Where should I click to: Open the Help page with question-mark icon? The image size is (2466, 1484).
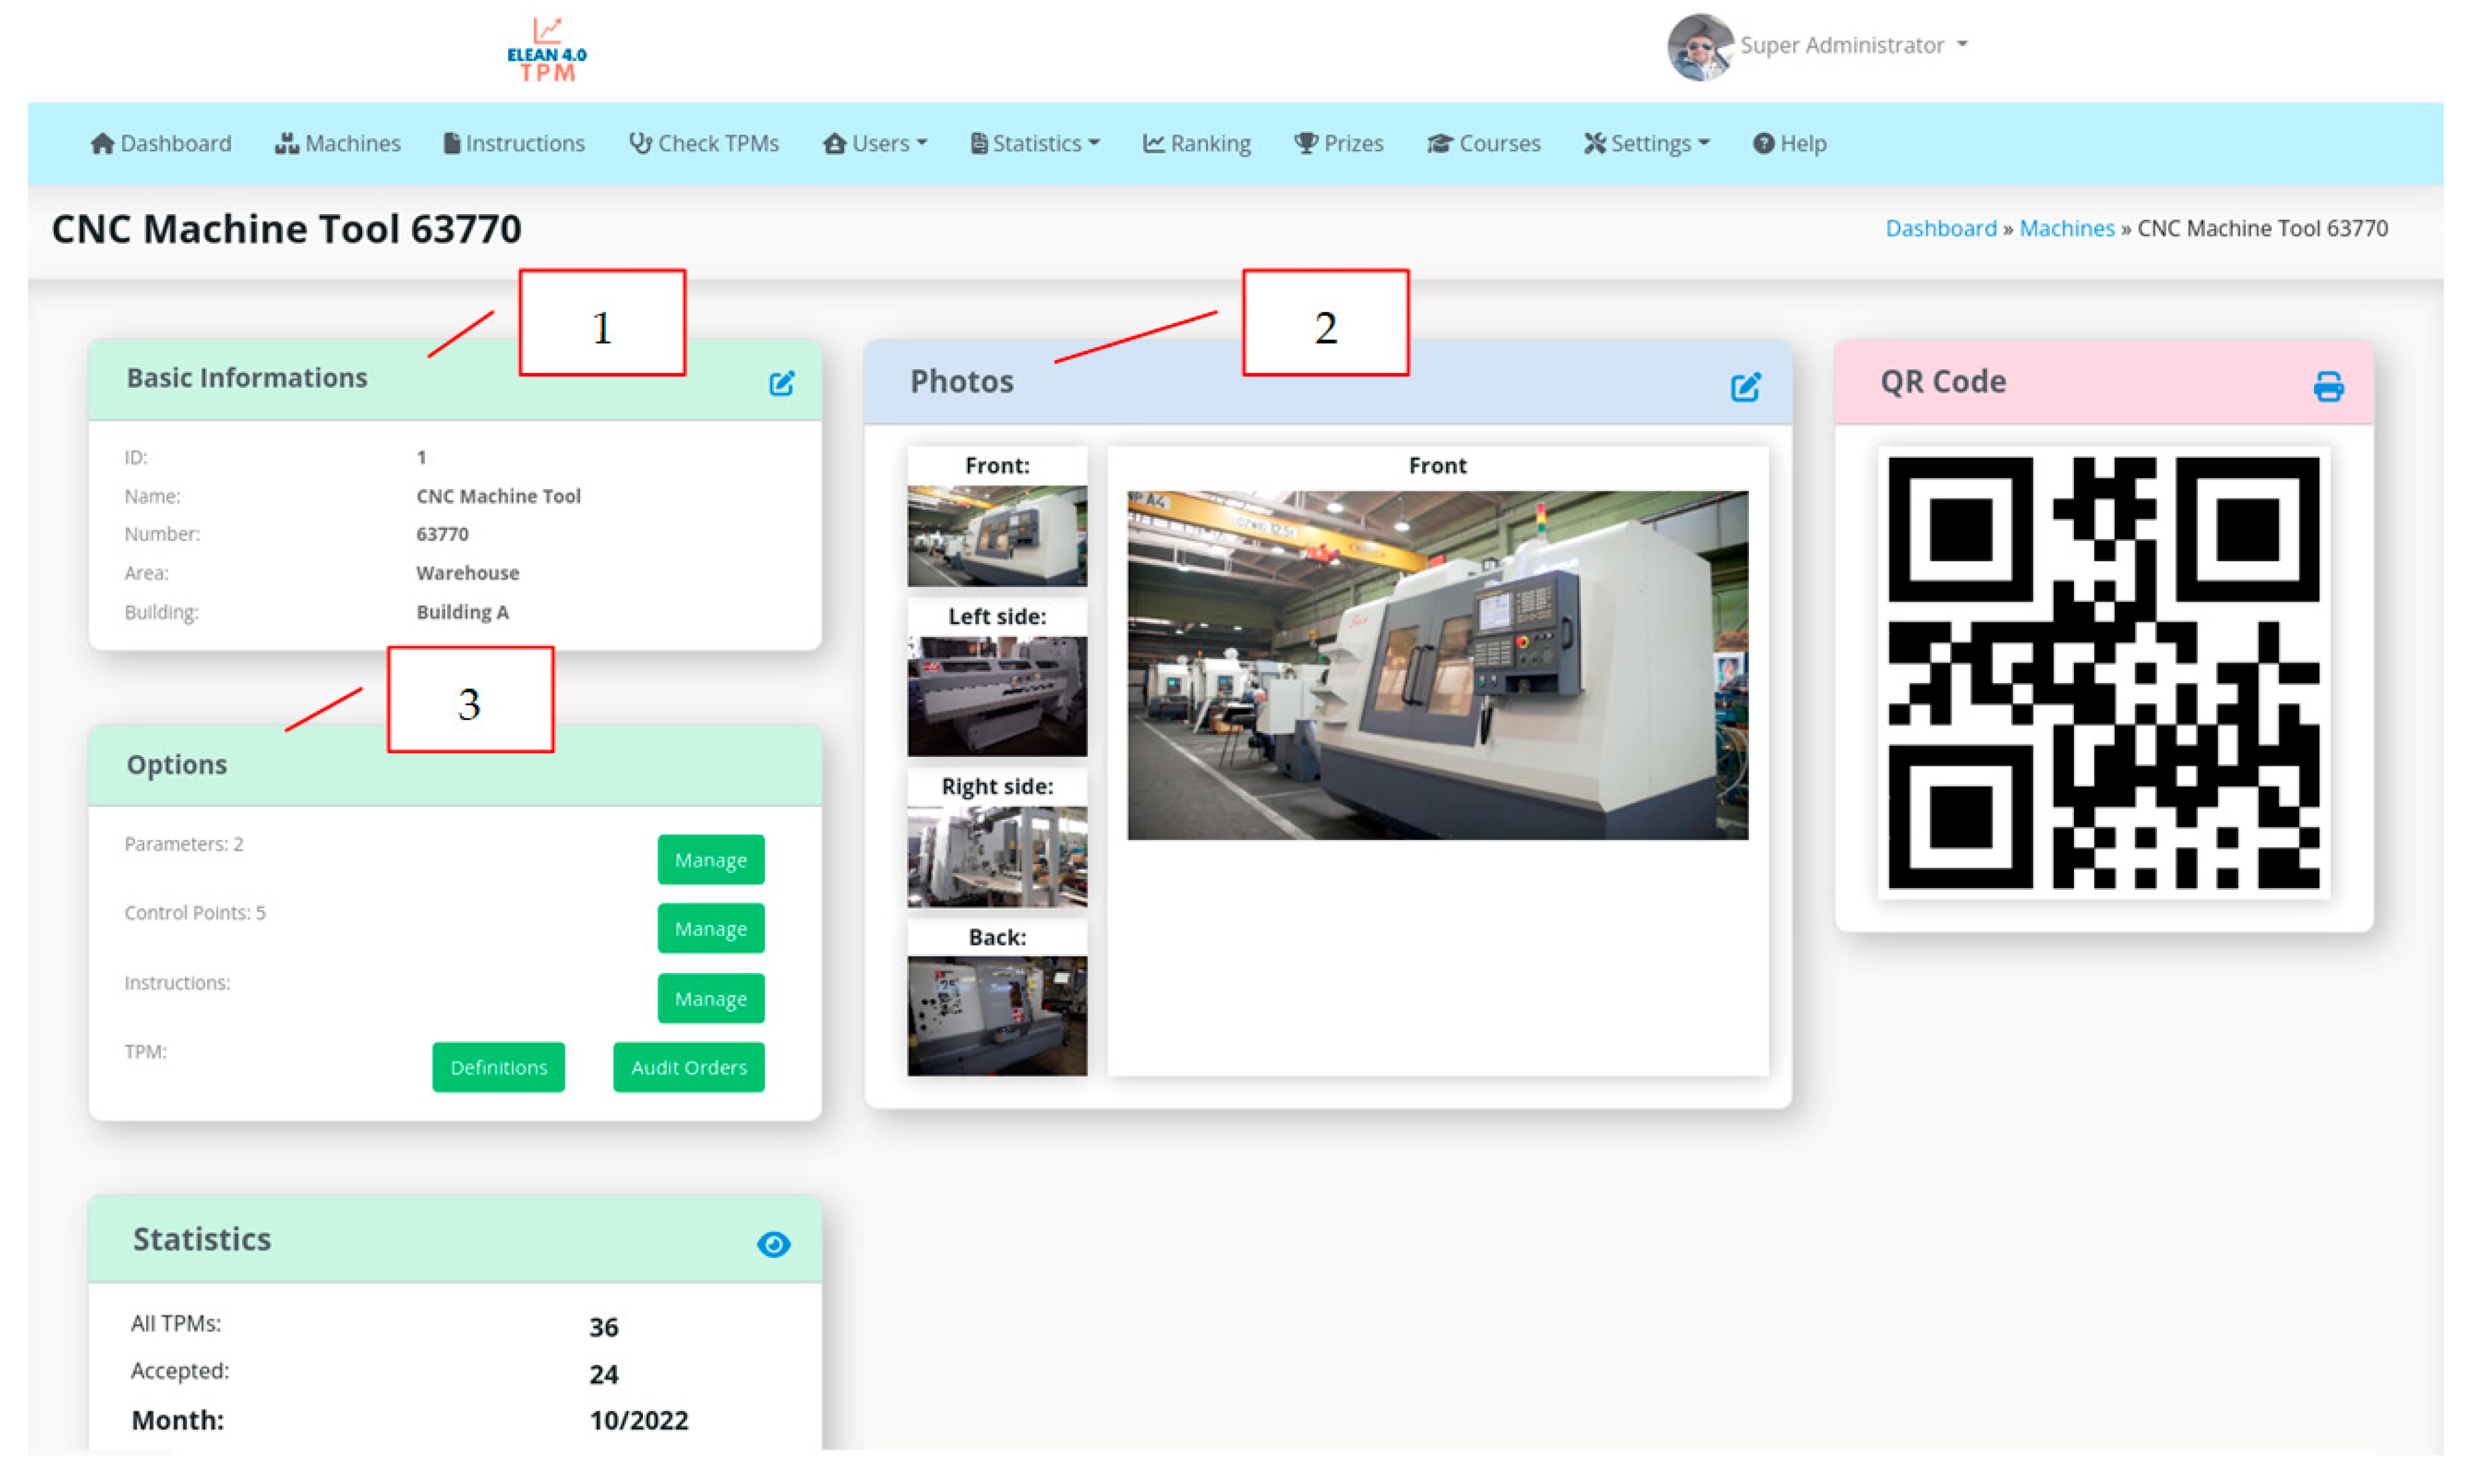(1789, 143)
